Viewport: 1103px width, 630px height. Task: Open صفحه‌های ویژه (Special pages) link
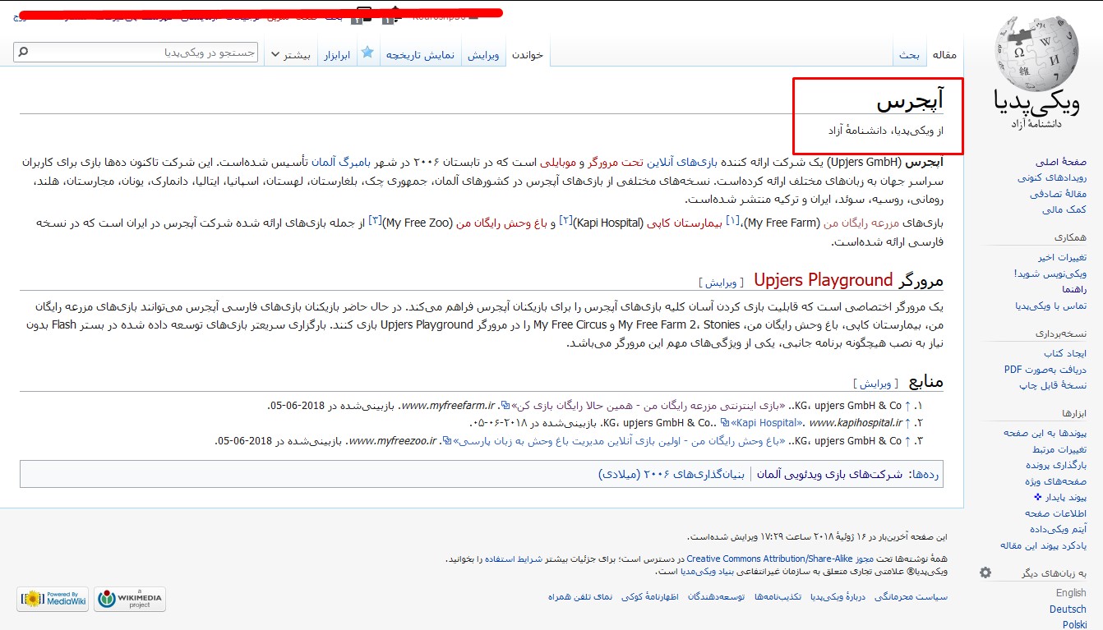[1056, 481]
